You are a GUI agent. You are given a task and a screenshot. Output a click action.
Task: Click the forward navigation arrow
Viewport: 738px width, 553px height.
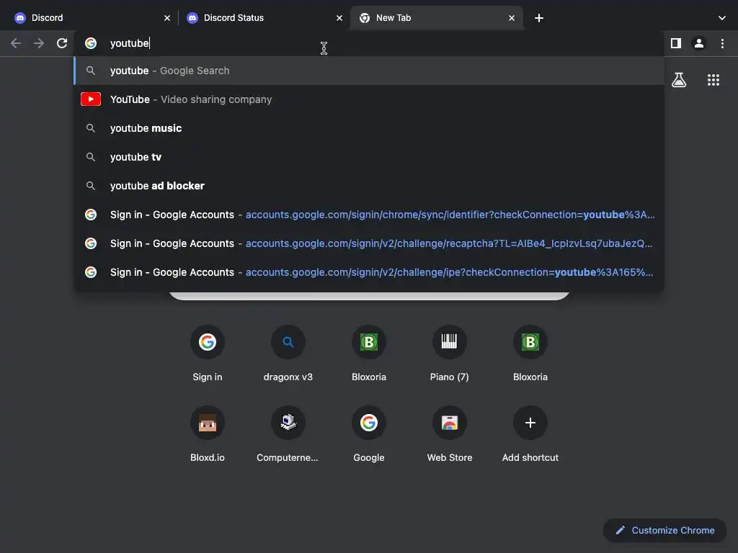tap(39, 43)
